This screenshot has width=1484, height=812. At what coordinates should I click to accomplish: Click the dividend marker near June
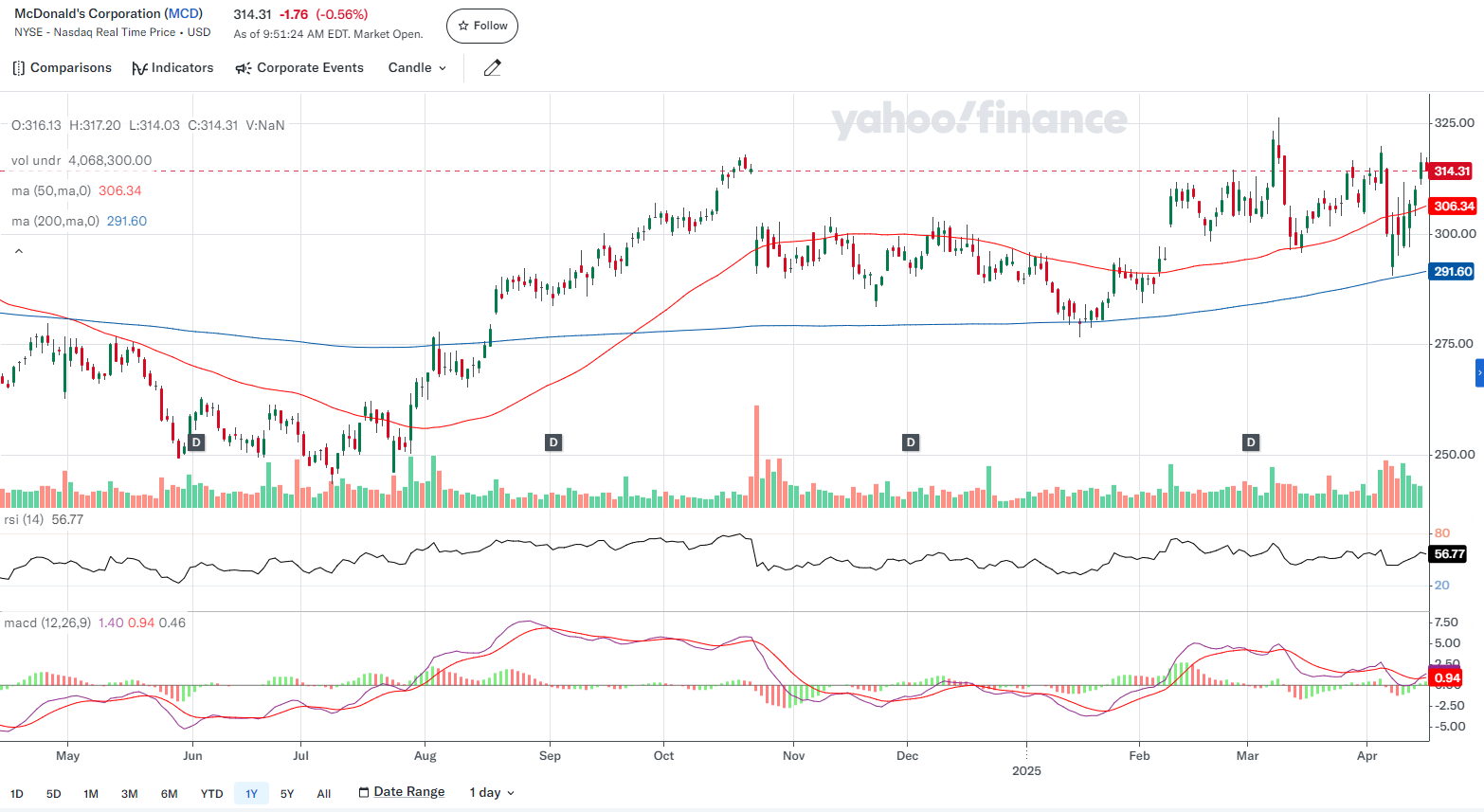pos(196,442)
